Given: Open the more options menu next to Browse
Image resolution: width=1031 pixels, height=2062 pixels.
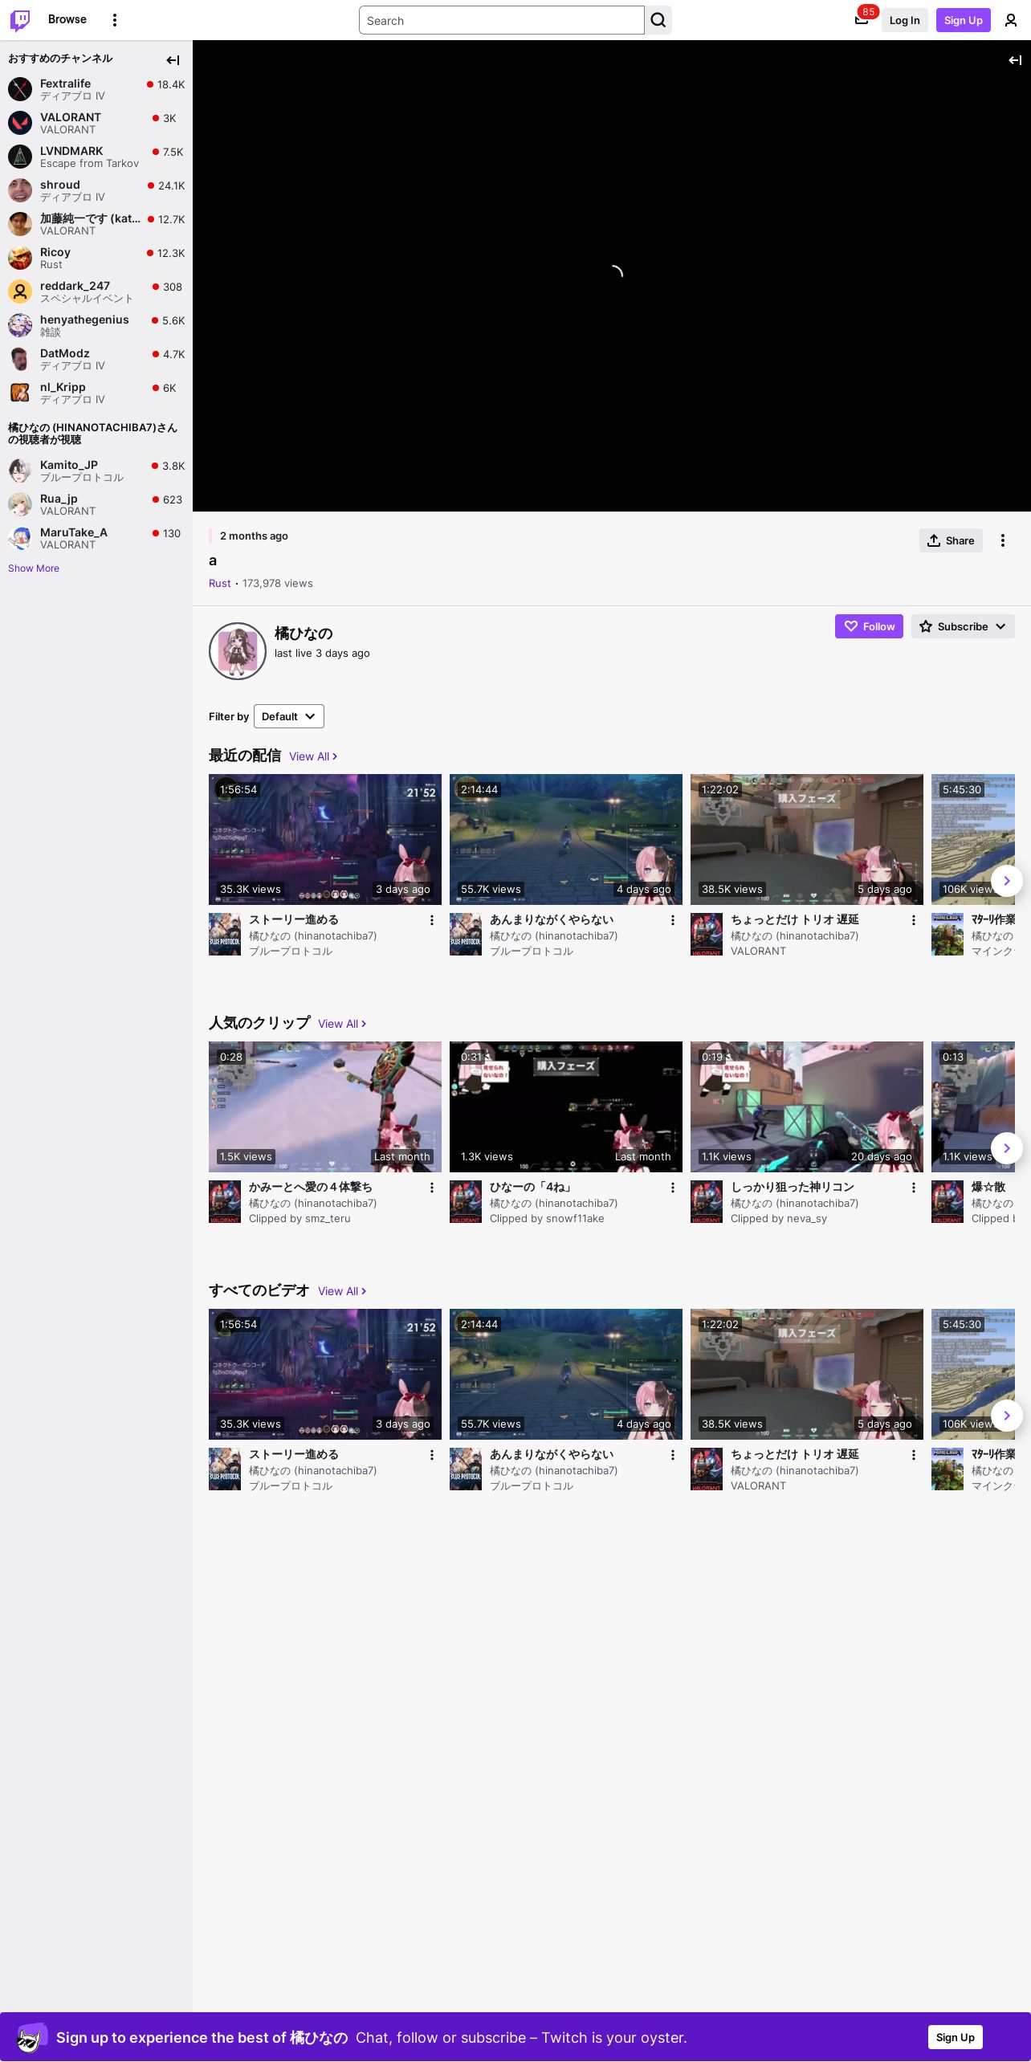Looking at the screenshot, I should pyautogui.click(x=115, y=20).
